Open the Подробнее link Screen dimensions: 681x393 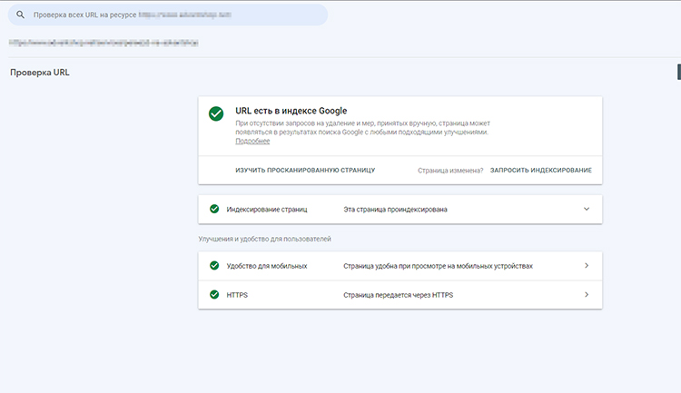(x=252, y=142)
